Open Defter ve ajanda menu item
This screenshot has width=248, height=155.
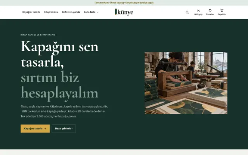(x=71, y=12)
